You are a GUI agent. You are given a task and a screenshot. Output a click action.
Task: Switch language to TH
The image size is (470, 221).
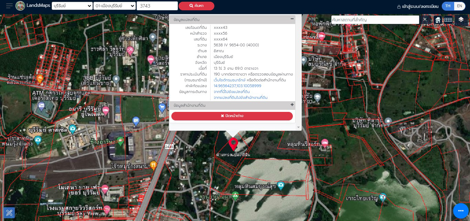pos(448,6)
